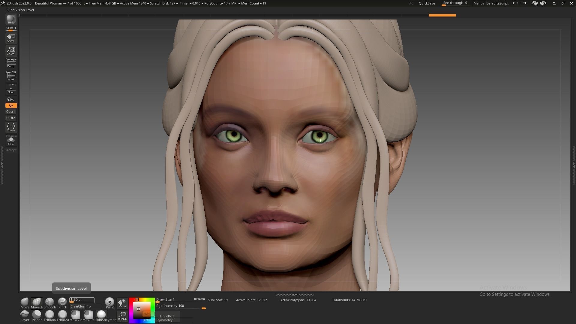Click the SDiv subdivision level input field
This screenshot has width=576, height=324.
point(82,299)
